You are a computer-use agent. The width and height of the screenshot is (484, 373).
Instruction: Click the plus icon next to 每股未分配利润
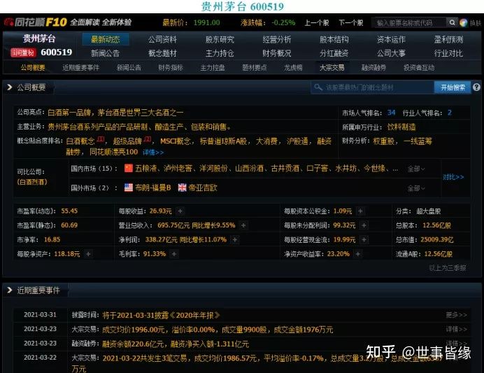364,225
